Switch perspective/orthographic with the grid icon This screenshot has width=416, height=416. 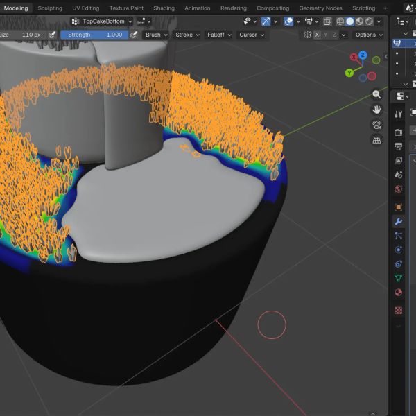376,140
